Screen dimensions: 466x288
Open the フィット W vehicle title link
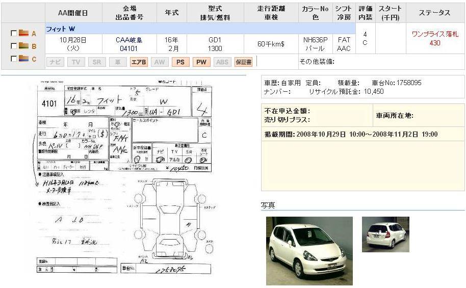[x=60, y=29]
